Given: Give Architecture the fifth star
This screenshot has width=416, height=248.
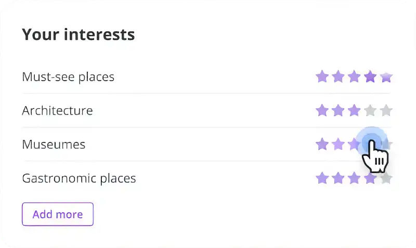Looking at the screenshot, I should coord(386,110).
